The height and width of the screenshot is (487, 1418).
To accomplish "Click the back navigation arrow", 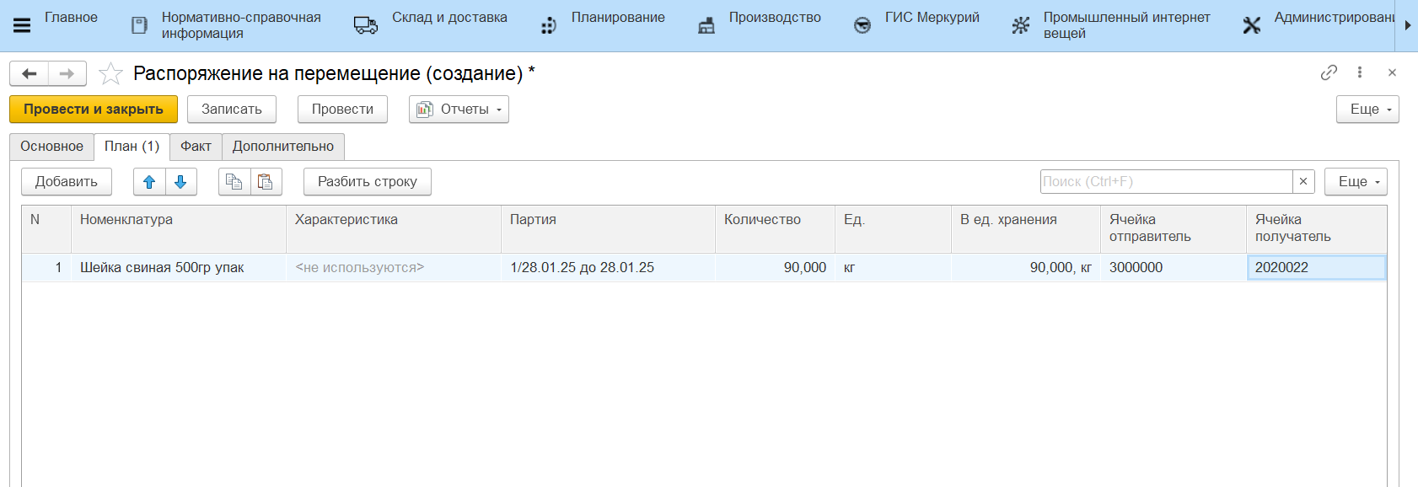I will [30, 74].
